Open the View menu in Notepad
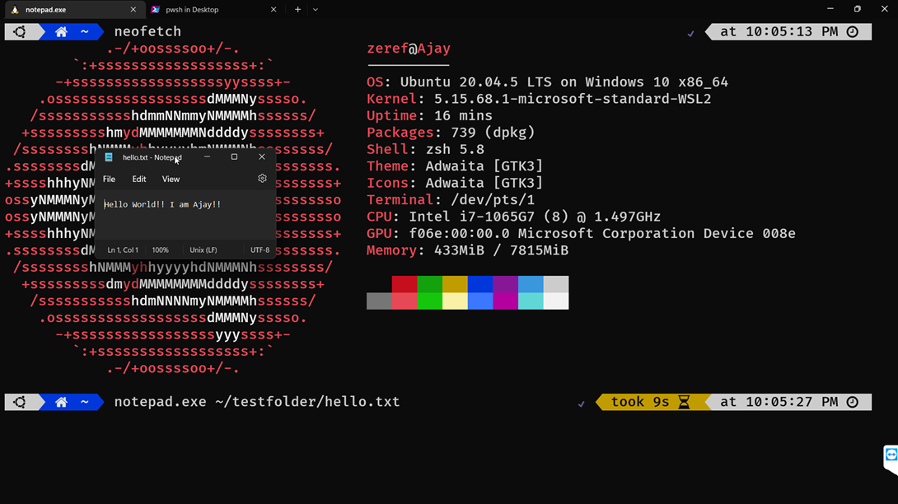 [x=170, y=178]
